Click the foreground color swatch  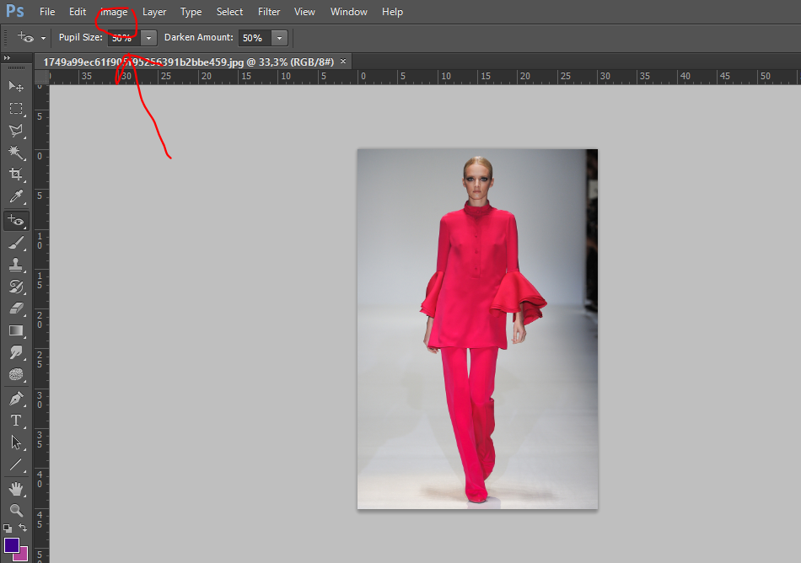(x=12, y=545)
